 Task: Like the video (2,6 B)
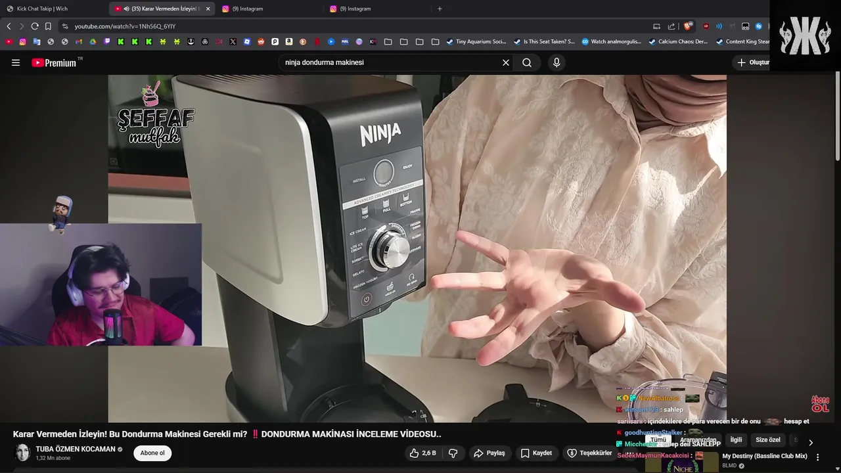tap(422, 453)
